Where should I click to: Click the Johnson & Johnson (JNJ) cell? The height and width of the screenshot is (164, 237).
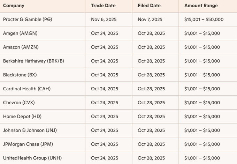coord(30,130)
